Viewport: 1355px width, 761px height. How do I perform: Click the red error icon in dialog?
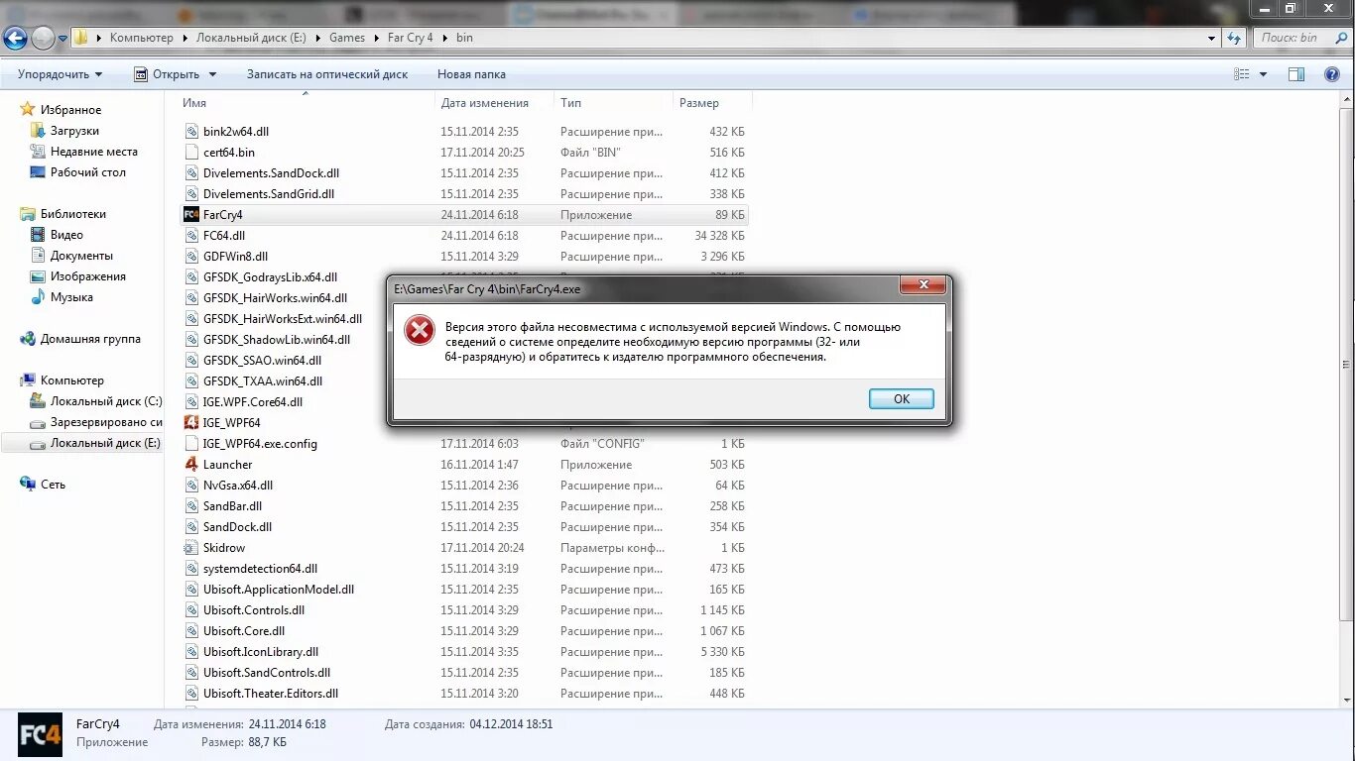click(420, 330)
